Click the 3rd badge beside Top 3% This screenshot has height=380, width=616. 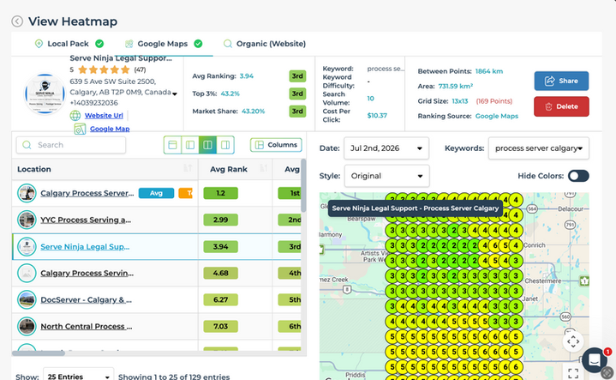[x=297, y=93]
